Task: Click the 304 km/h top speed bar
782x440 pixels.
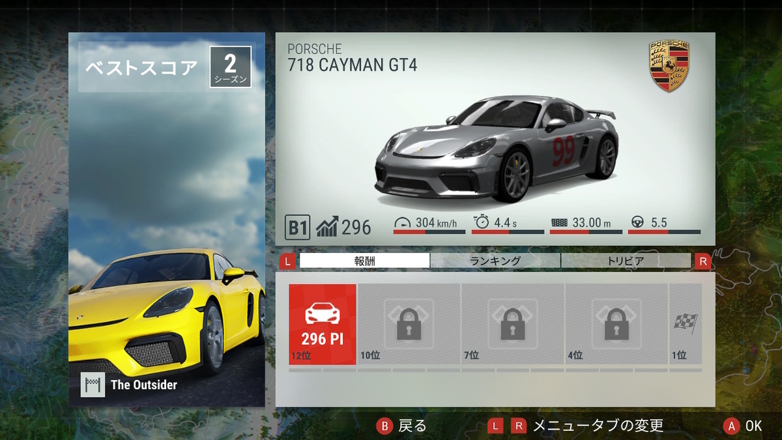Action: tap(429, 231)
